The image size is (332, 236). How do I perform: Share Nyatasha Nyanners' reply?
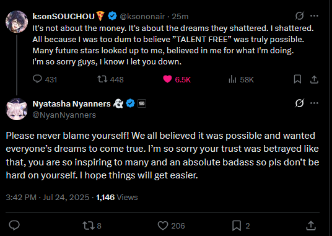click(x=311, y=225)
